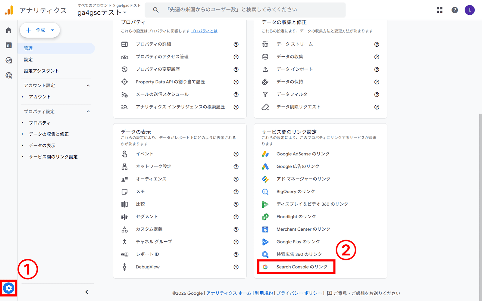Open the Google apps grid icon
The width and height of the screenshot is (482, 301).
point(440,10)
